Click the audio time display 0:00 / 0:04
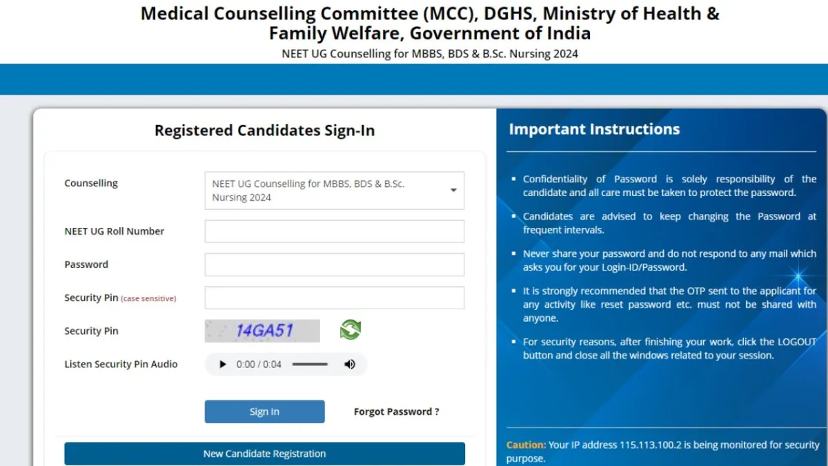Image resolution: width=828 pixels, height=466 pixels. point(259,365)
